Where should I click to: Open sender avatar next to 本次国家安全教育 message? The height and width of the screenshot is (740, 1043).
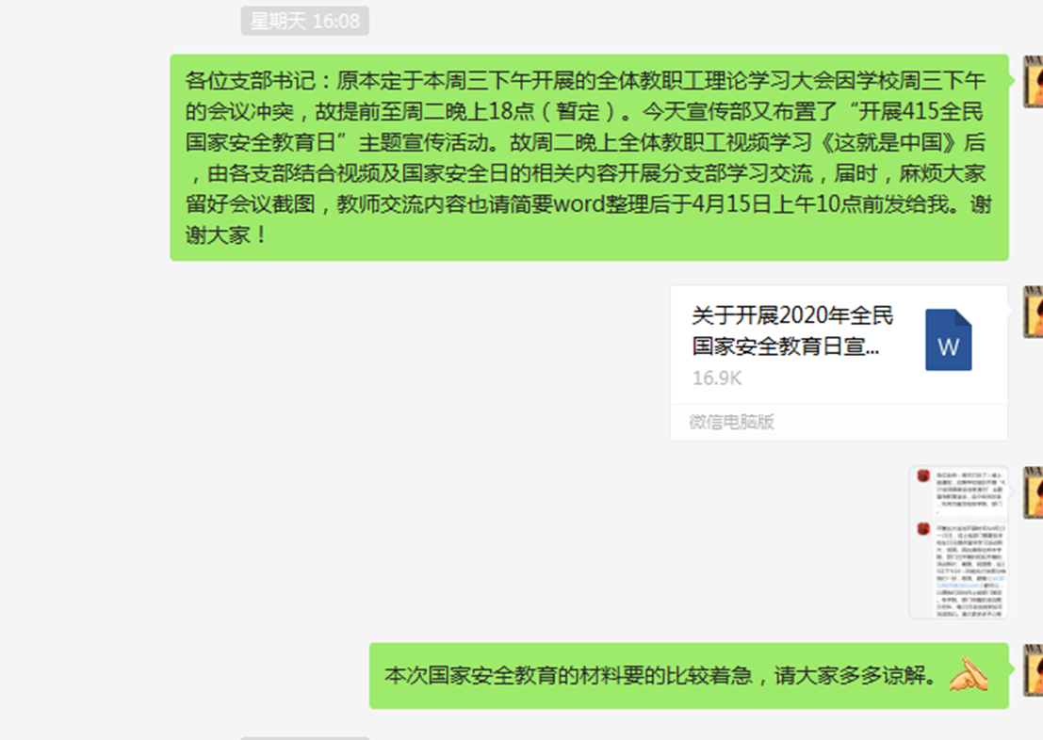(1033, 669)
